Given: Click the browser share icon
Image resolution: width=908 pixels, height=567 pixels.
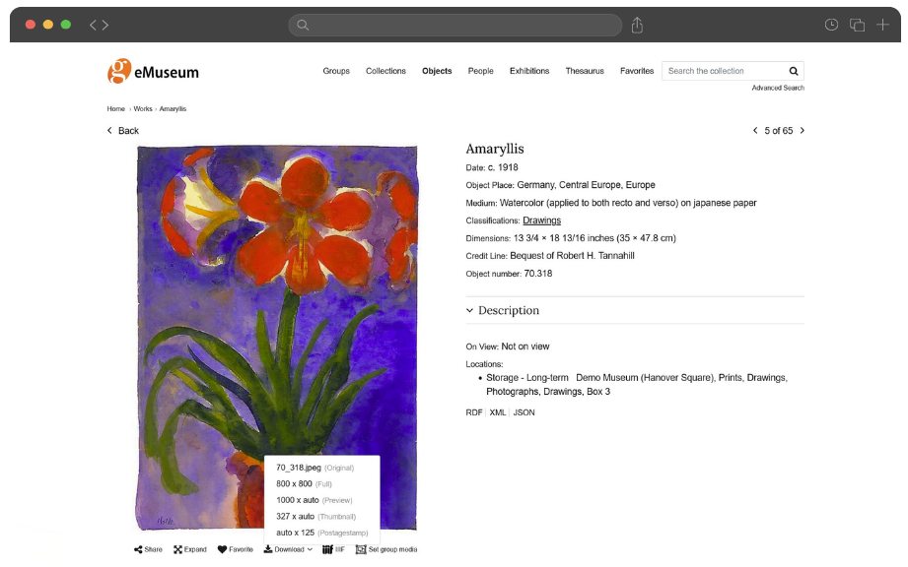Looking at the screenshot, I should click(x=637, y=25).
